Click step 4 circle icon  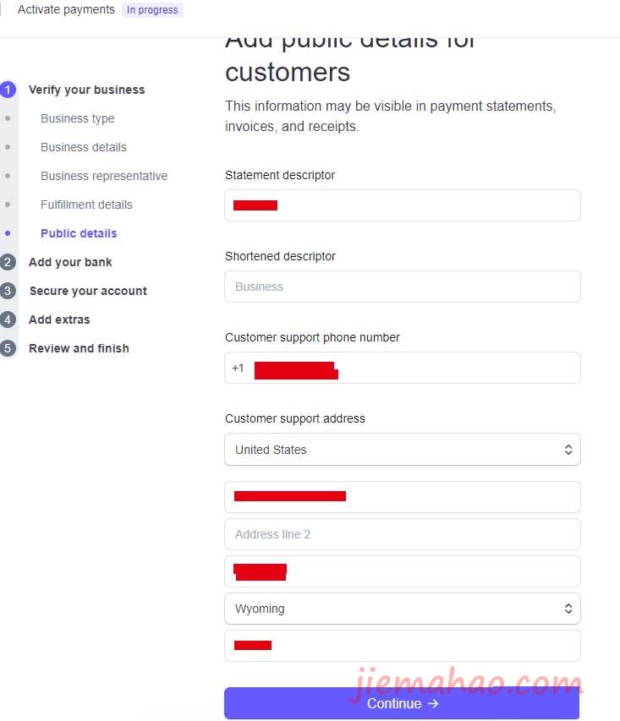(8, 320)
